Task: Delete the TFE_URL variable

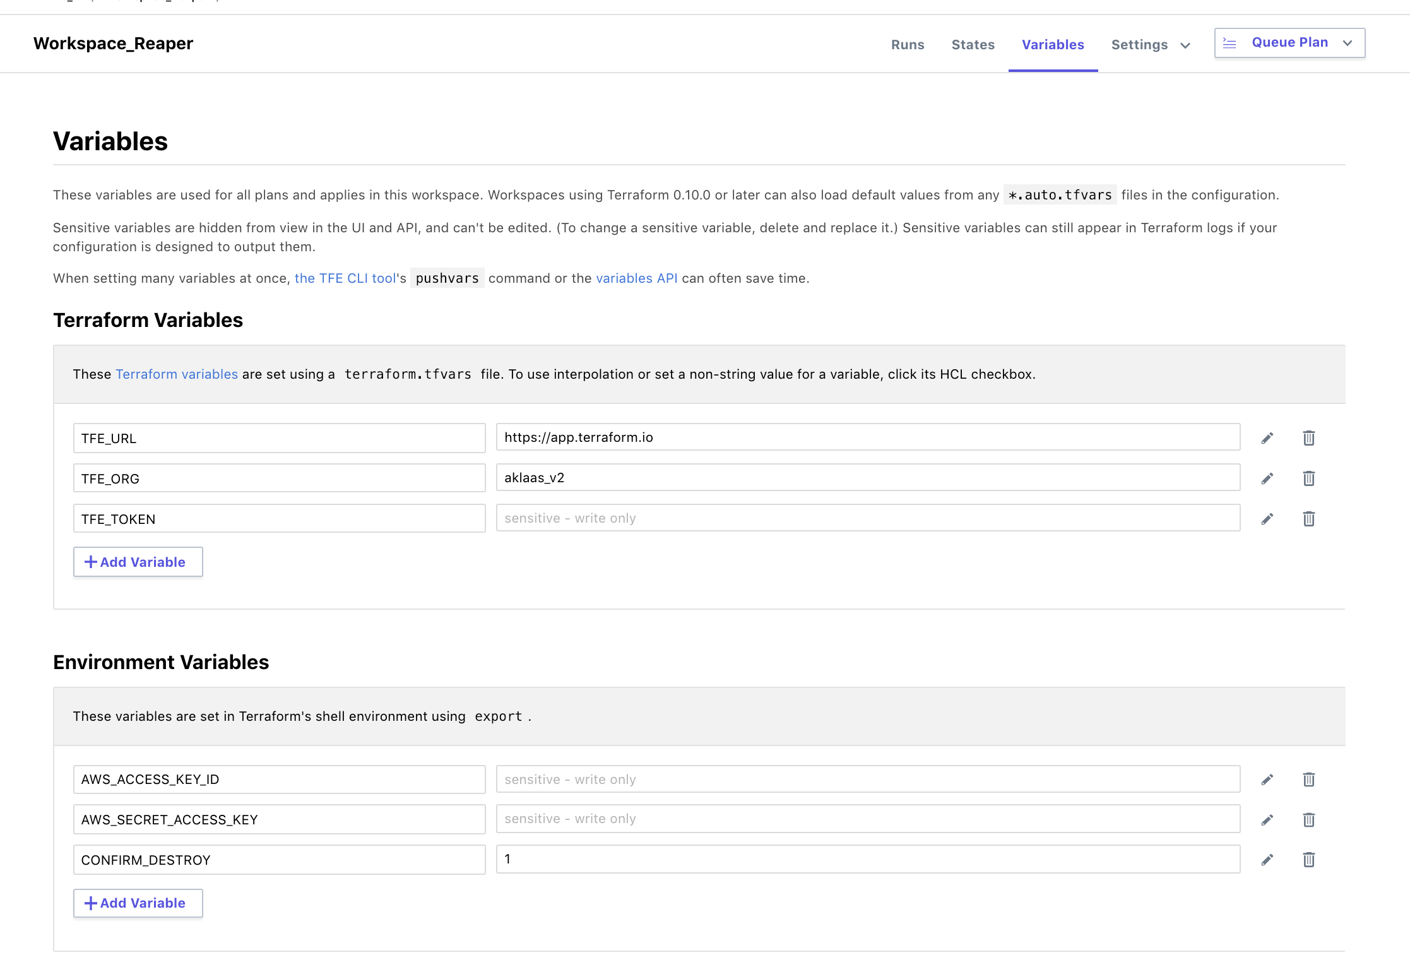Action: click(x=1308, y=438)
